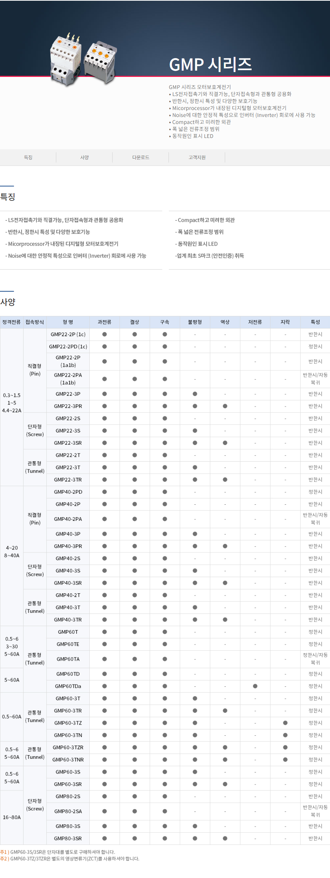
Task: Click the 저전류 dot in the GMP60TDa row
Action: 255,686
